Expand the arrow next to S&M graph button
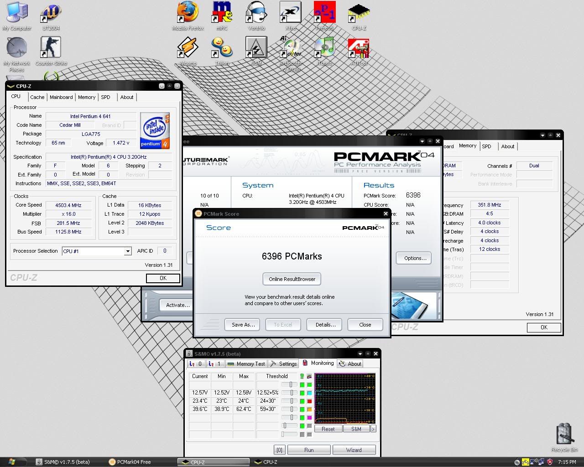 click(x=373, y=429)
